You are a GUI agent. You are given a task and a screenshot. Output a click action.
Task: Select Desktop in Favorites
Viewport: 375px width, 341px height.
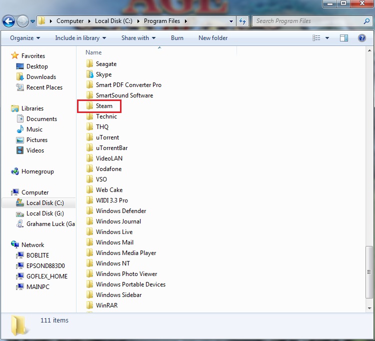tap(37, 66)
